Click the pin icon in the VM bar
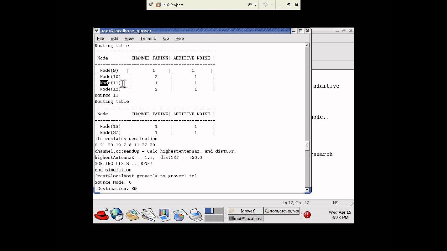This screenshot has height=251, width=447. [x=151, y=5]
